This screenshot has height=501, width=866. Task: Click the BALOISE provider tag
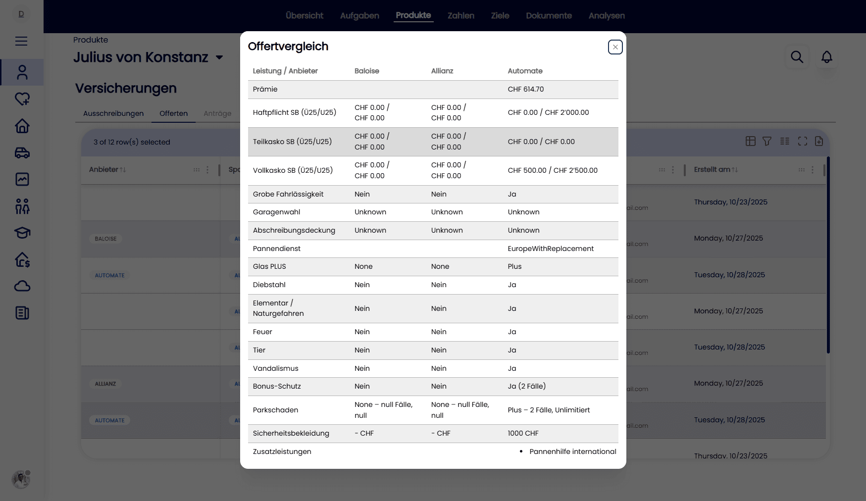[x=106, y=239]
